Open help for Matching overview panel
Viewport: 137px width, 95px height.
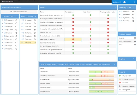coord(115,64)
